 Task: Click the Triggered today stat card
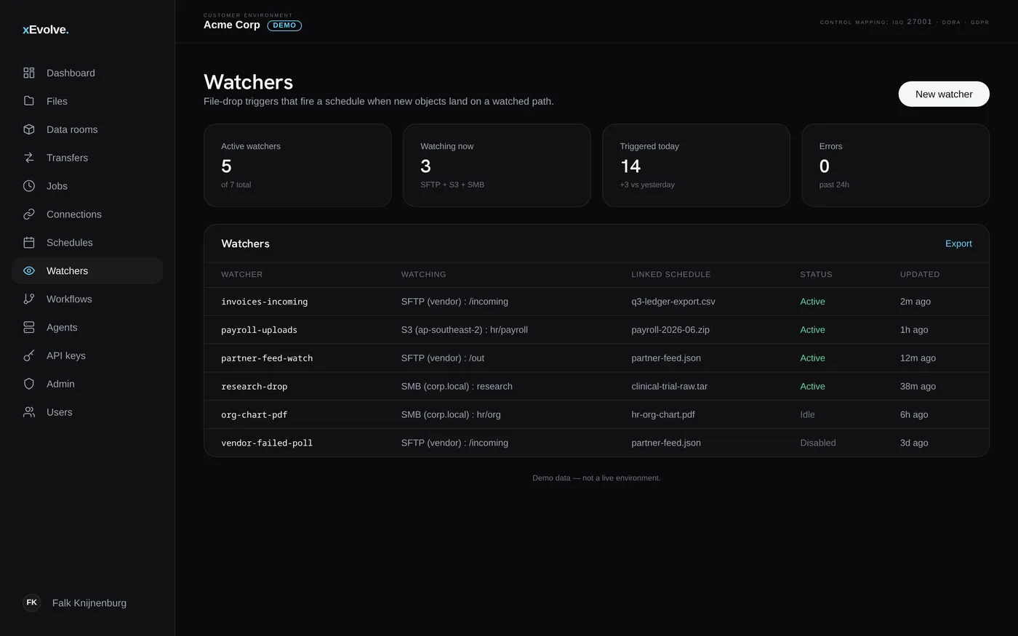pyautogui.click(x=696, y=166)
